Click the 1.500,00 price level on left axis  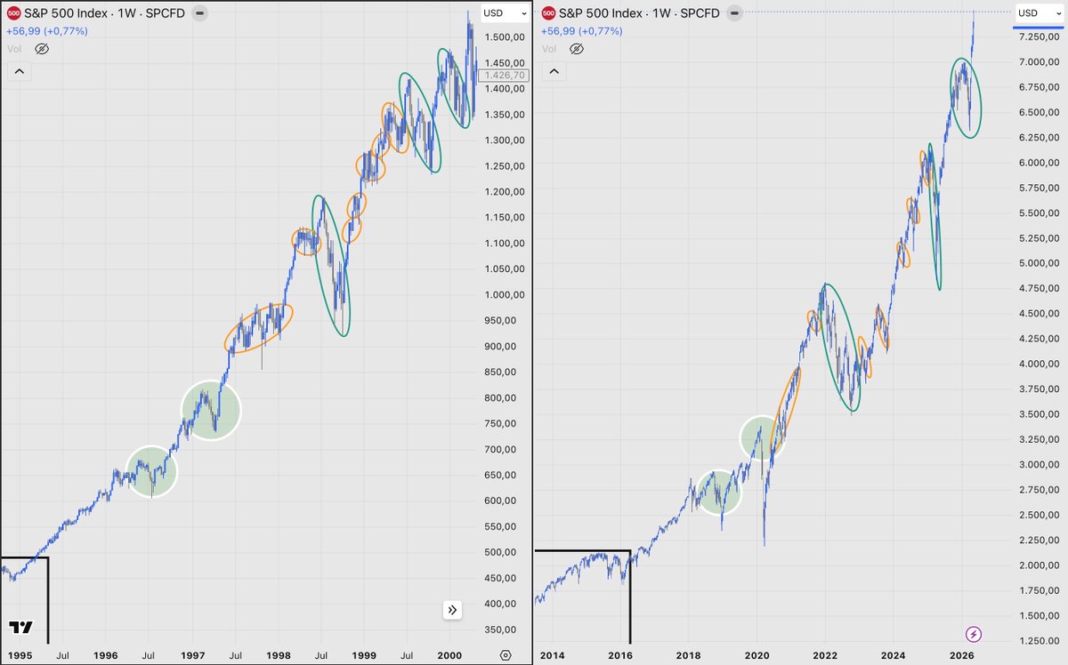point(504,36)
